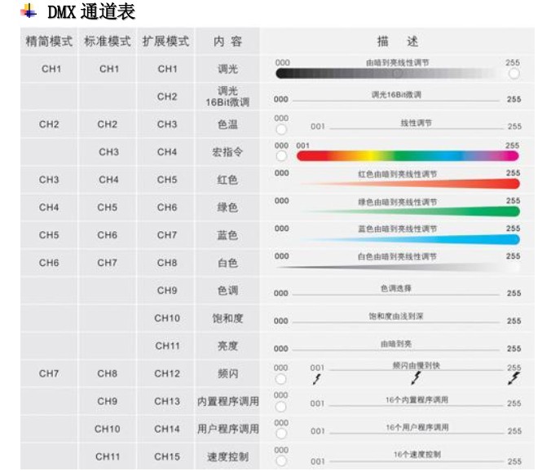Click the 饱和度由浅到深 range line
The height and width of the screenshot is (471, 551).
pyautogui.click(x=396, y=322)
